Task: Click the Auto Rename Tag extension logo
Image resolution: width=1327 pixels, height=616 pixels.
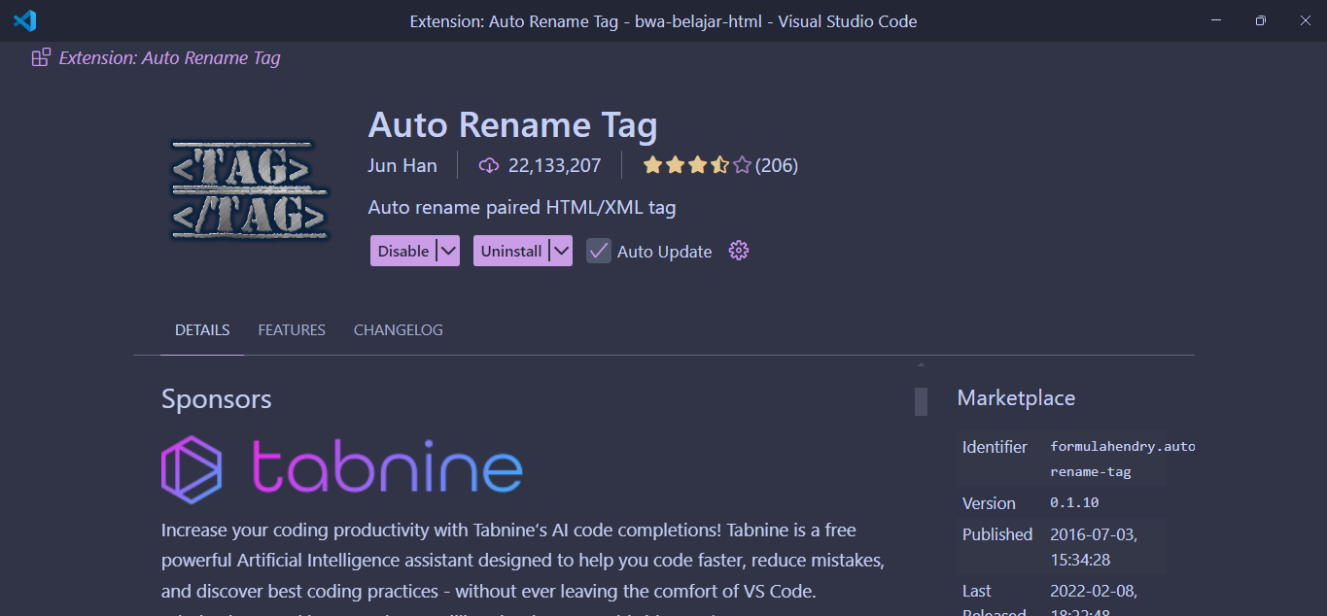Action: 250,189
